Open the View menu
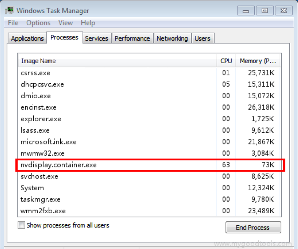Viewport: 298px width, 249px height. coord(65,23)
